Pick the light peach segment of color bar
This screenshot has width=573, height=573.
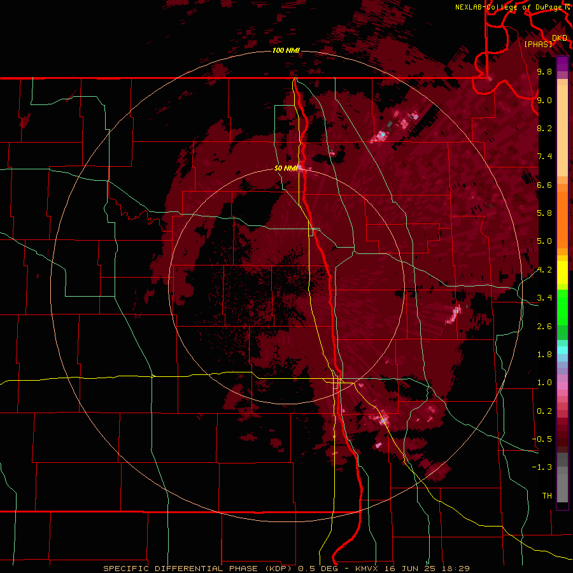(x=562, y=131)
